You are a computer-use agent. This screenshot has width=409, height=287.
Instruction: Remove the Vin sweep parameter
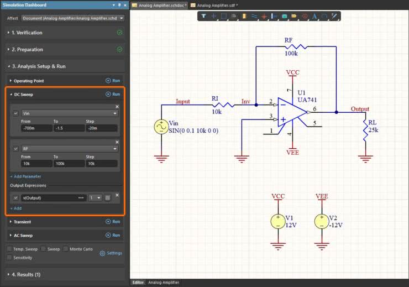117,107
